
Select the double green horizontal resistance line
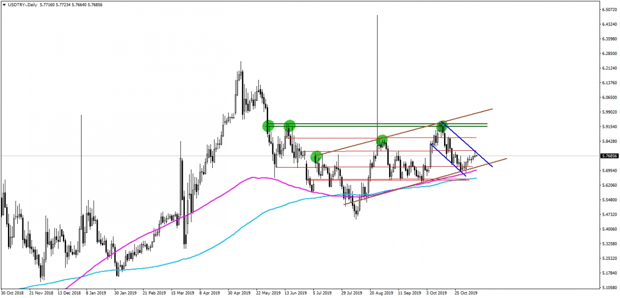coord(377,125)
